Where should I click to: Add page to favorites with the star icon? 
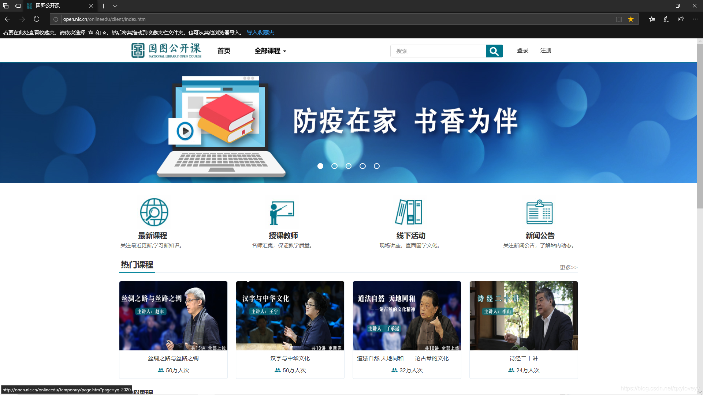[x=631, y=19]
